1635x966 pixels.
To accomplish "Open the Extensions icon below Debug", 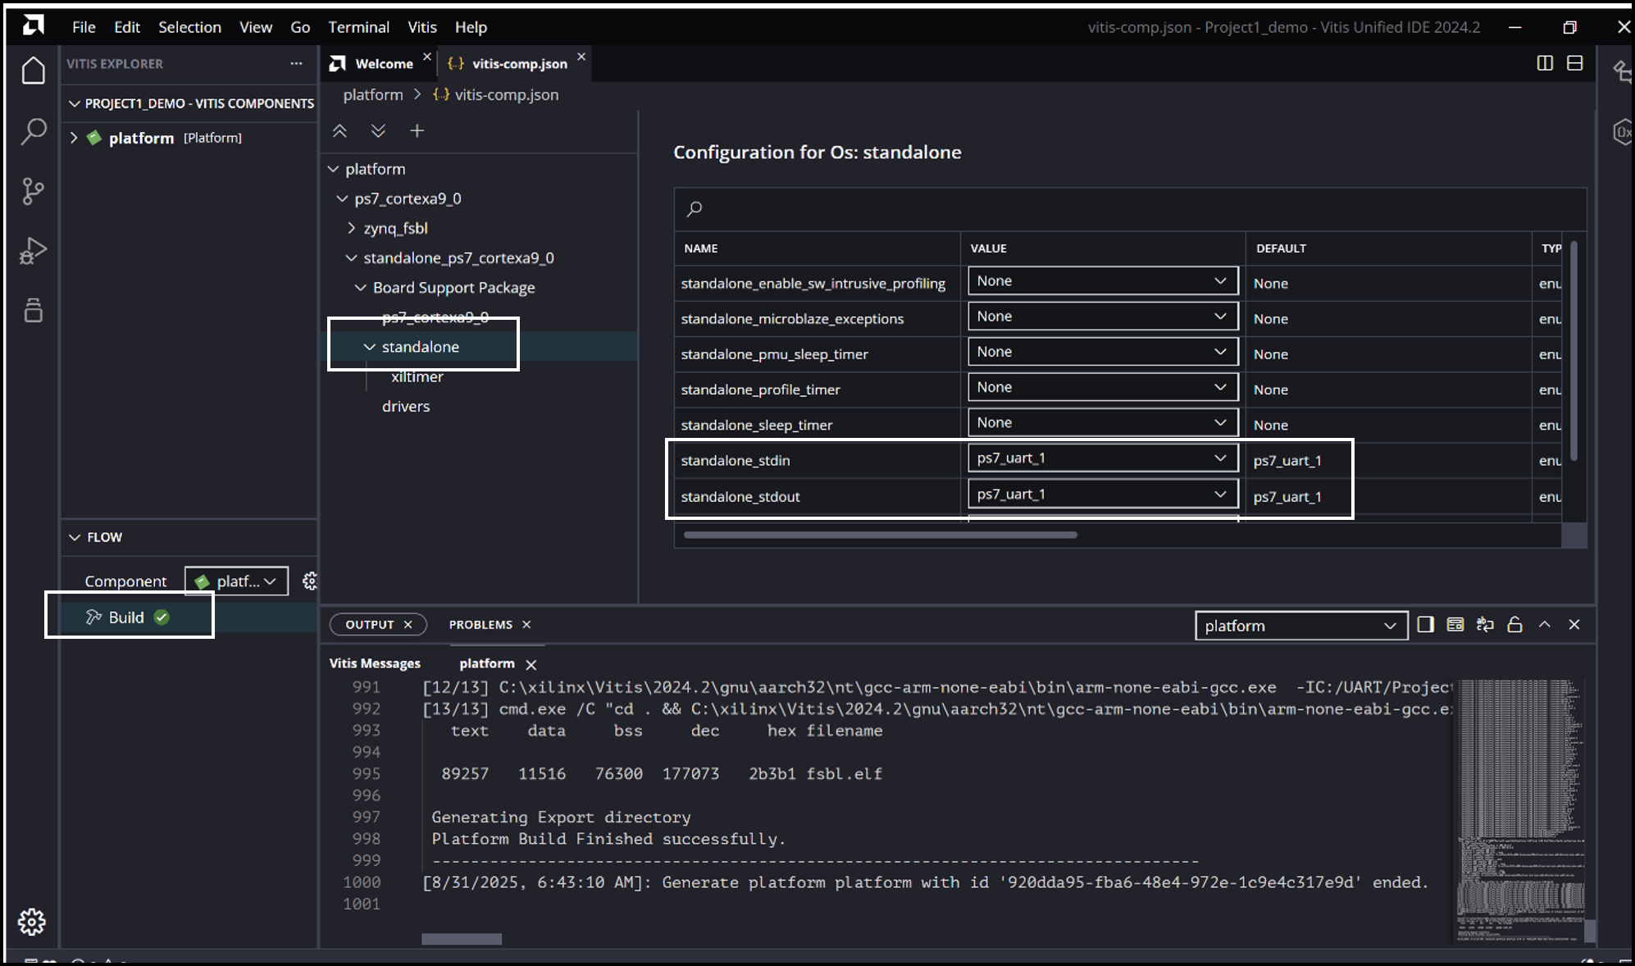I will click(33, 310).
